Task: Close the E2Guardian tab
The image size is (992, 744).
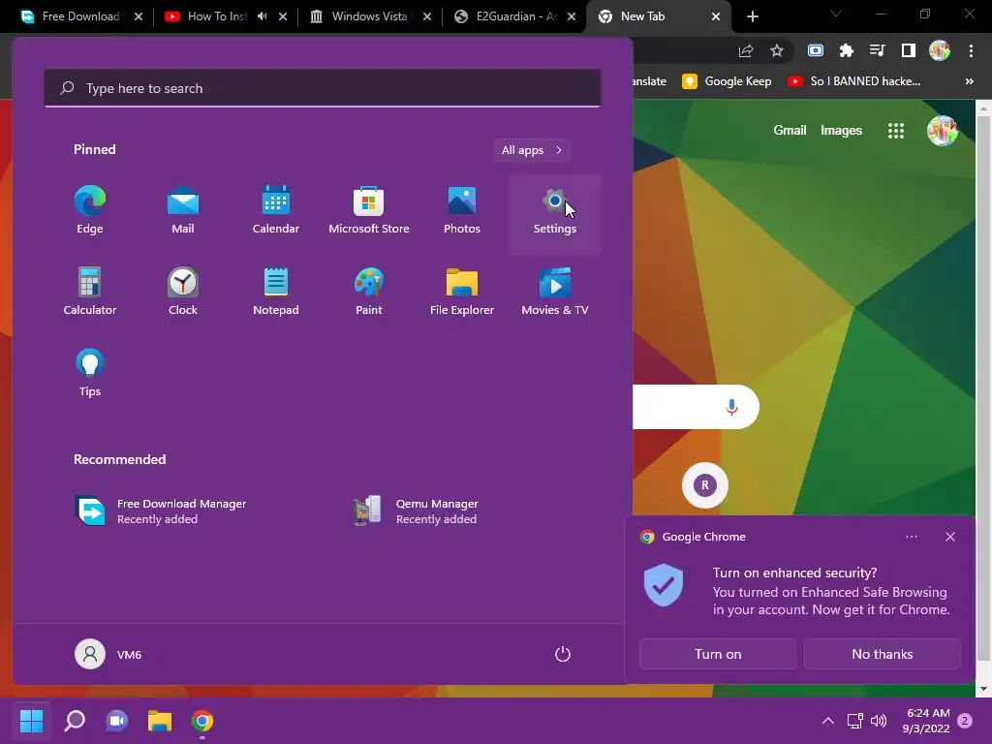Action: 572,16
